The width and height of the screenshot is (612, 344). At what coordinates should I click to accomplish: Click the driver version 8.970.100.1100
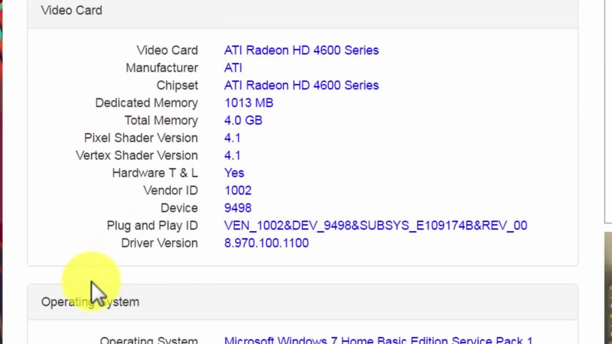click(266, 243)
